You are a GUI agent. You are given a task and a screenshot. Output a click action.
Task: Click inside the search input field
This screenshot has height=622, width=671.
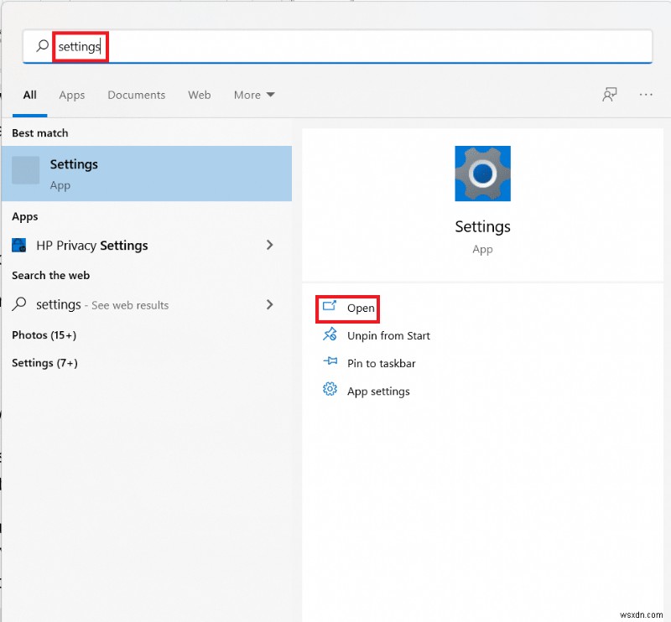point(168,46)
